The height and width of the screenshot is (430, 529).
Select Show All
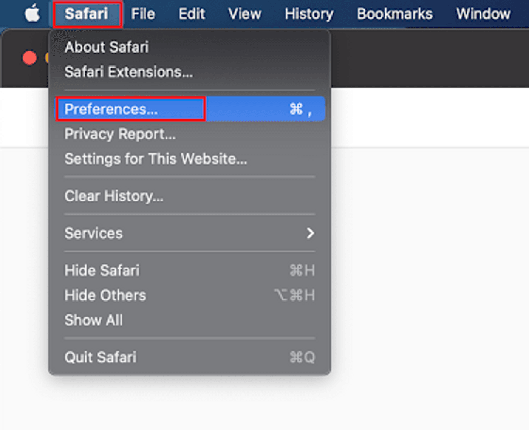tap(93, 320)
